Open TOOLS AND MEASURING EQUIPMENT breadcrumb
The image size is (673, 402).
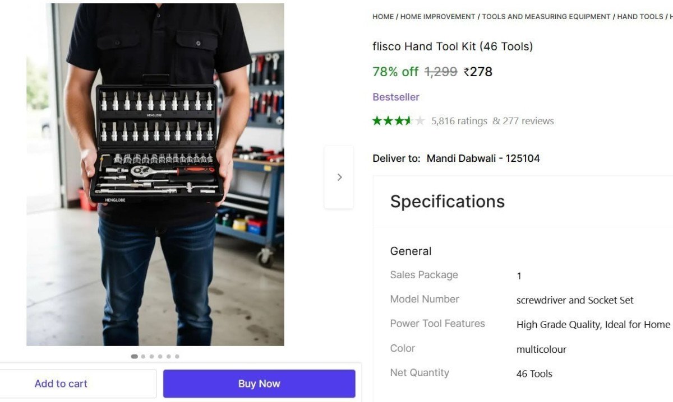tap(546, 16)
